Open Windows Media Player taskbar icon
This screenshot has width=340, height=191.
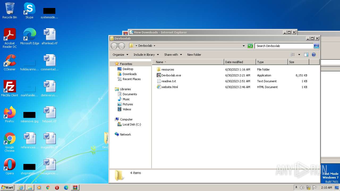coord(39,188)
